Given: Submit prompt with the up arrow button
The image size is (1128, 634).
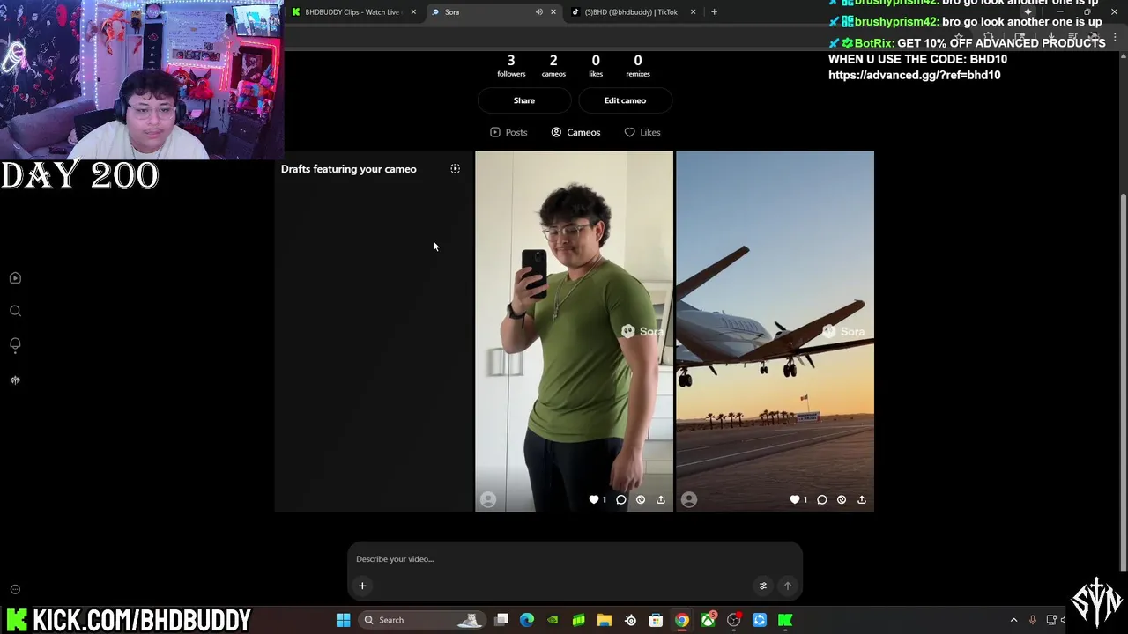Looking at the screenshot, I should tap(788, 586).
